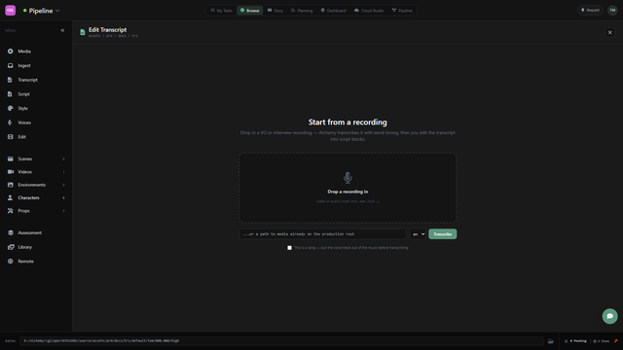Enable the 'This is a song' checkbox
The height and width of the screenshot is (350, 623).
(290, 248)
